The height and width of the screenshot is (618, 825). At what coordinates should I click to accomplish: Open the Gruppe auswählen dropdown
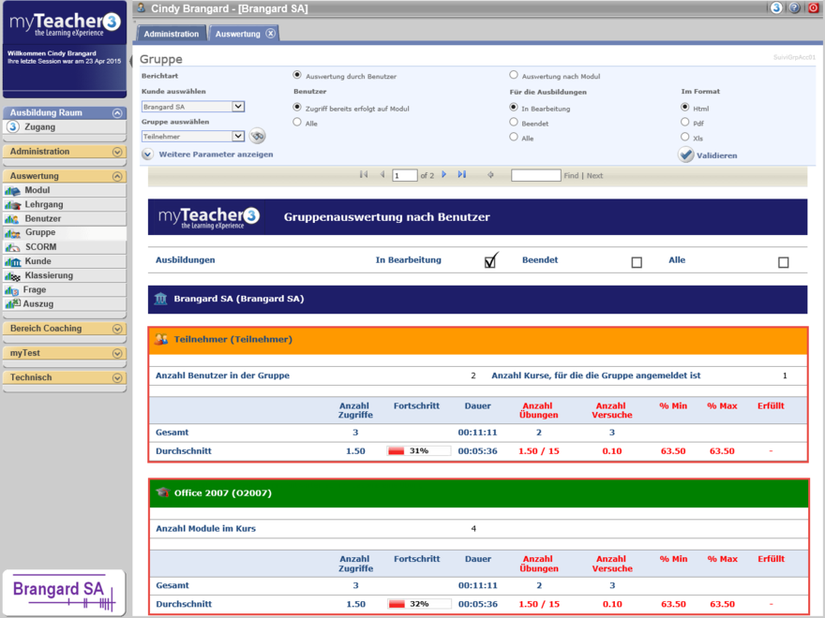pyautogui.click(x=238, y=137)
